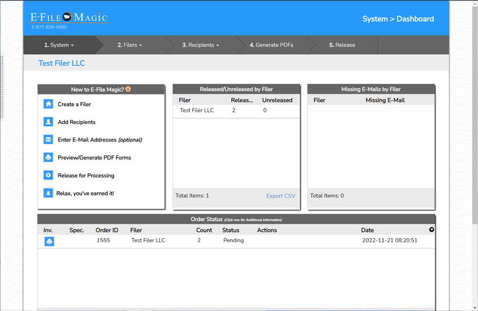This screenshot has height=311, width=478.
Task: Sort by the Releas... column header
Action: pos(242,100)
